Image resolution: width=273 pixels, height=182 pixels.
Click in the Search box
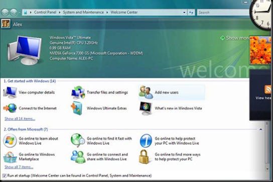point(223,13)
